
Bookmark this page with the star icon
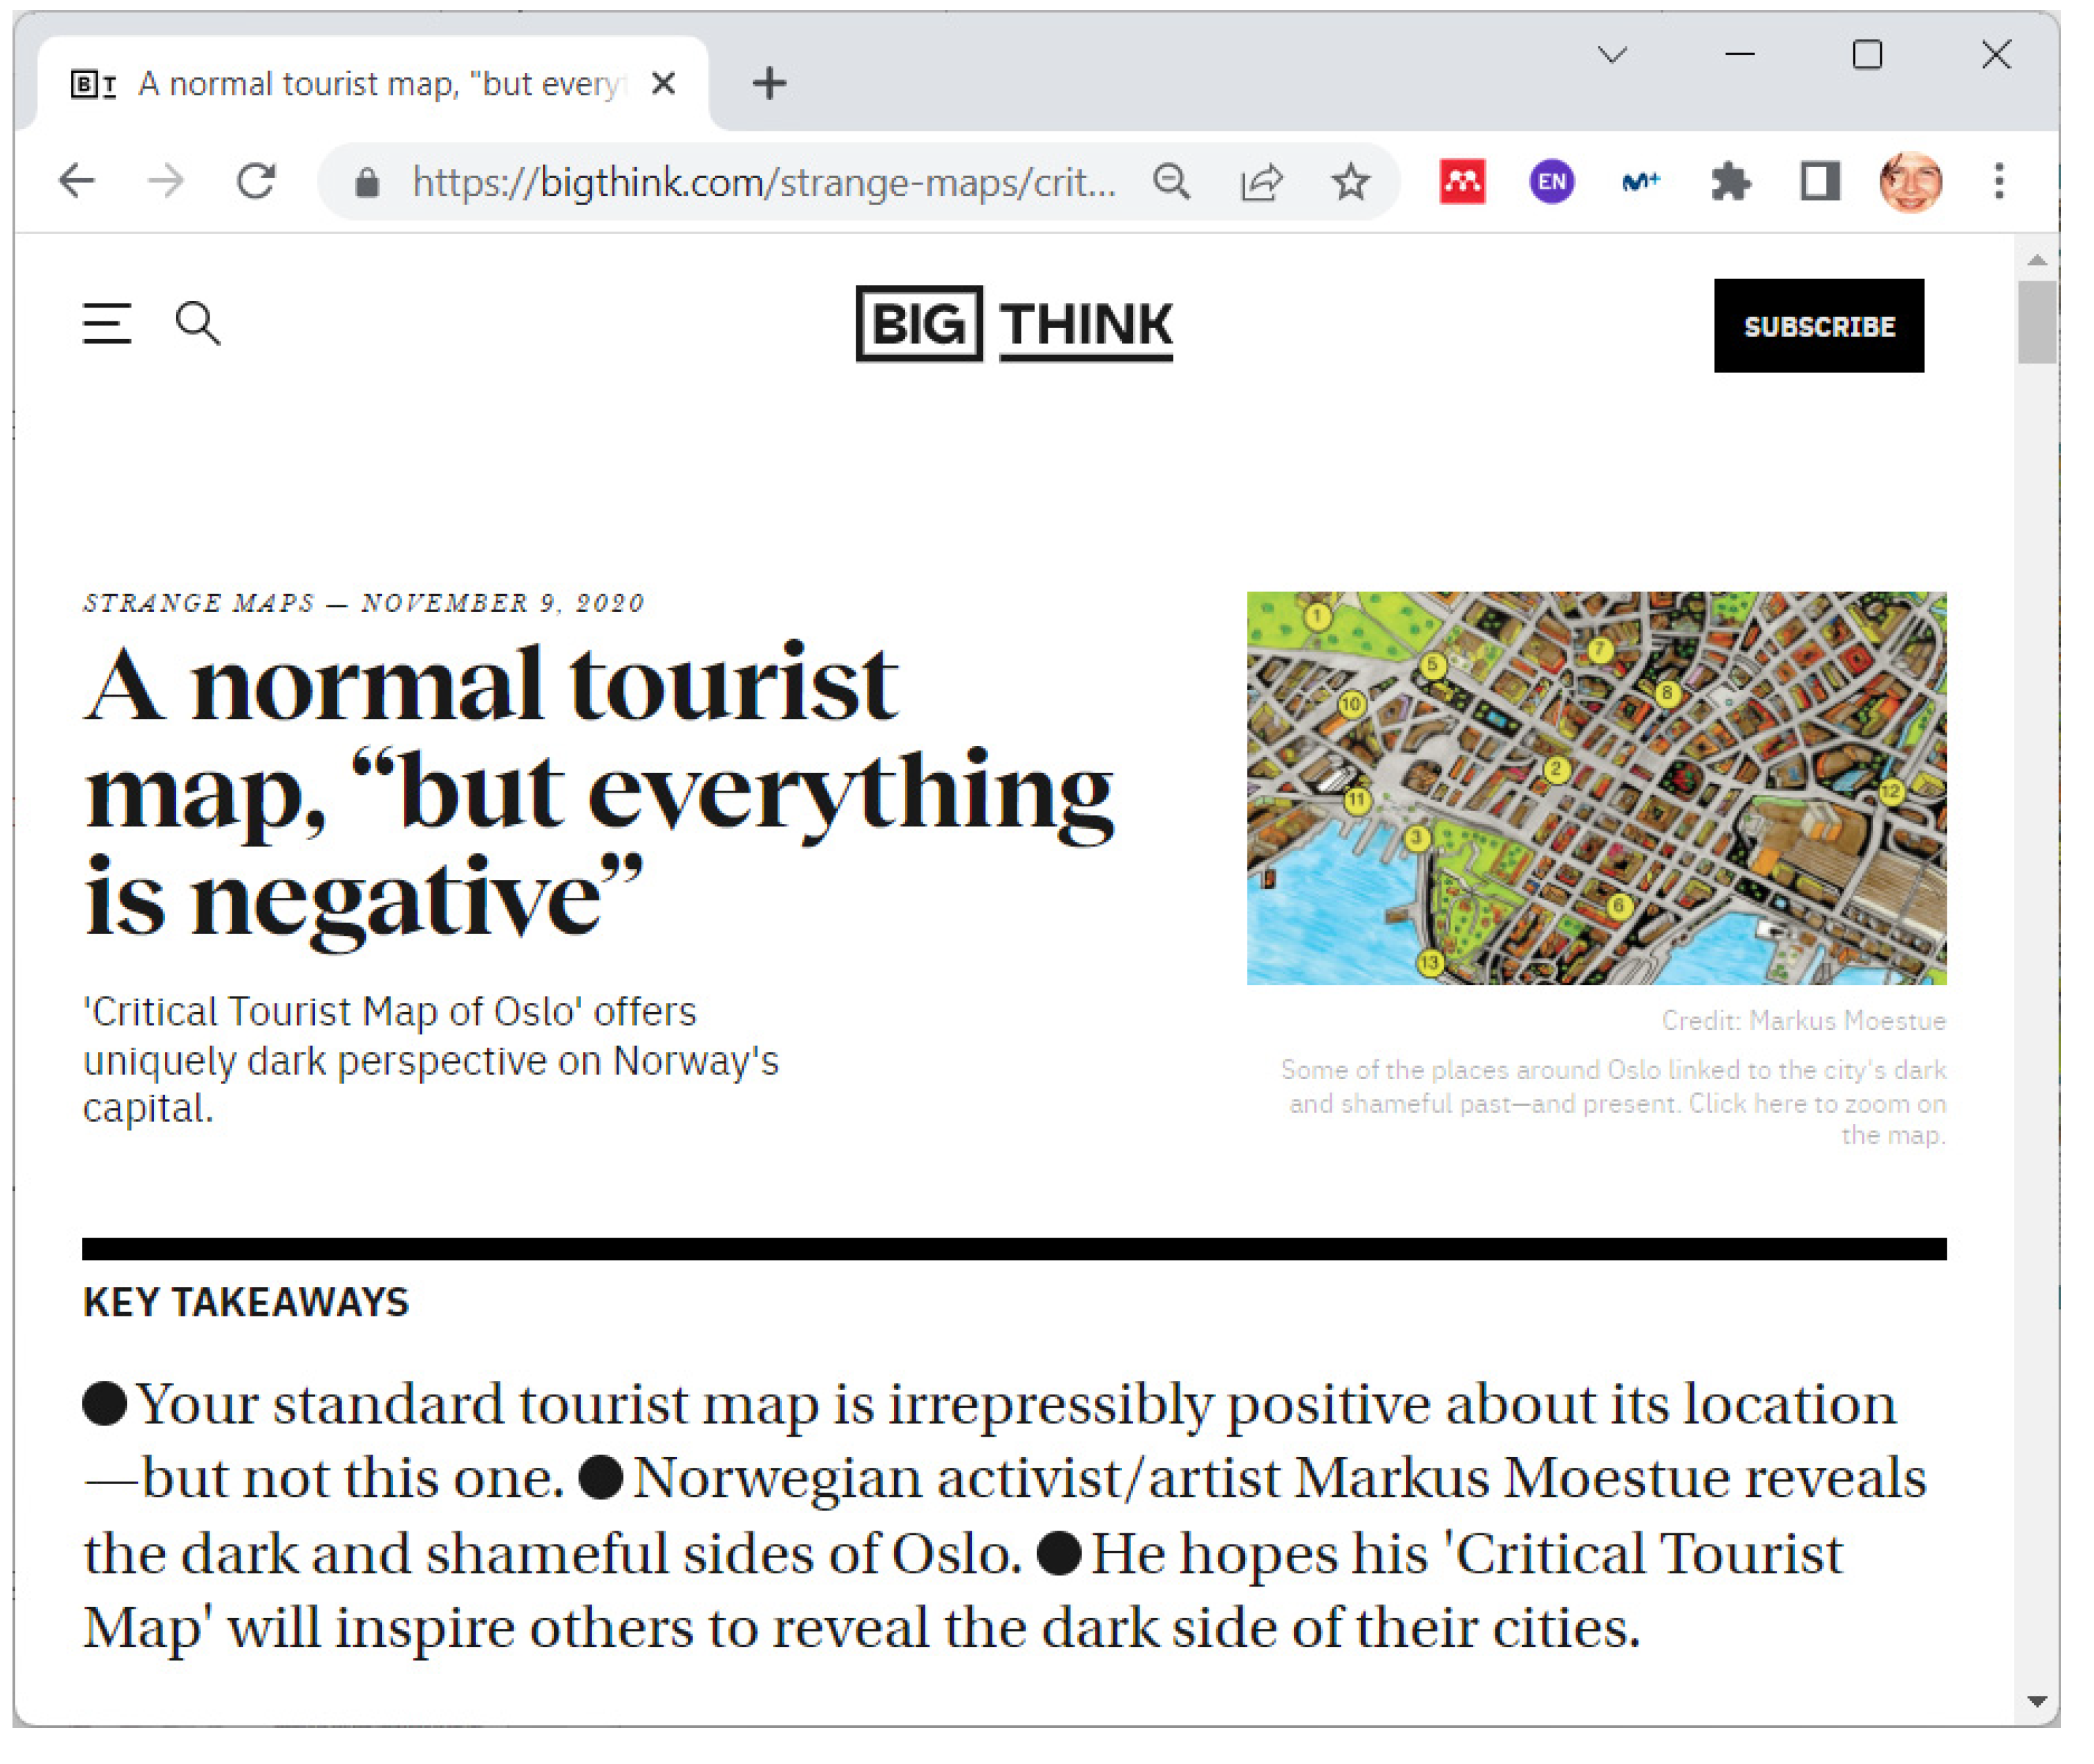[x=1351, y=182]
